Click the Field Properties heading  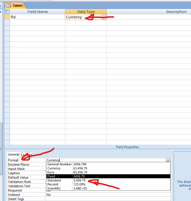click(x=128, y=147)
